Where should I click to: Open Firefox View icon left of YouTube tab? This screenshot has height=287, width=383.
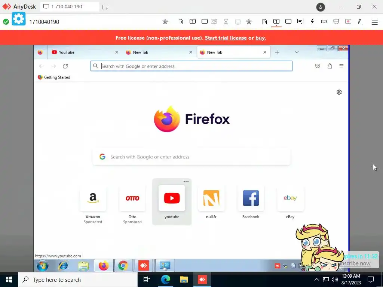tap(40, 52)
